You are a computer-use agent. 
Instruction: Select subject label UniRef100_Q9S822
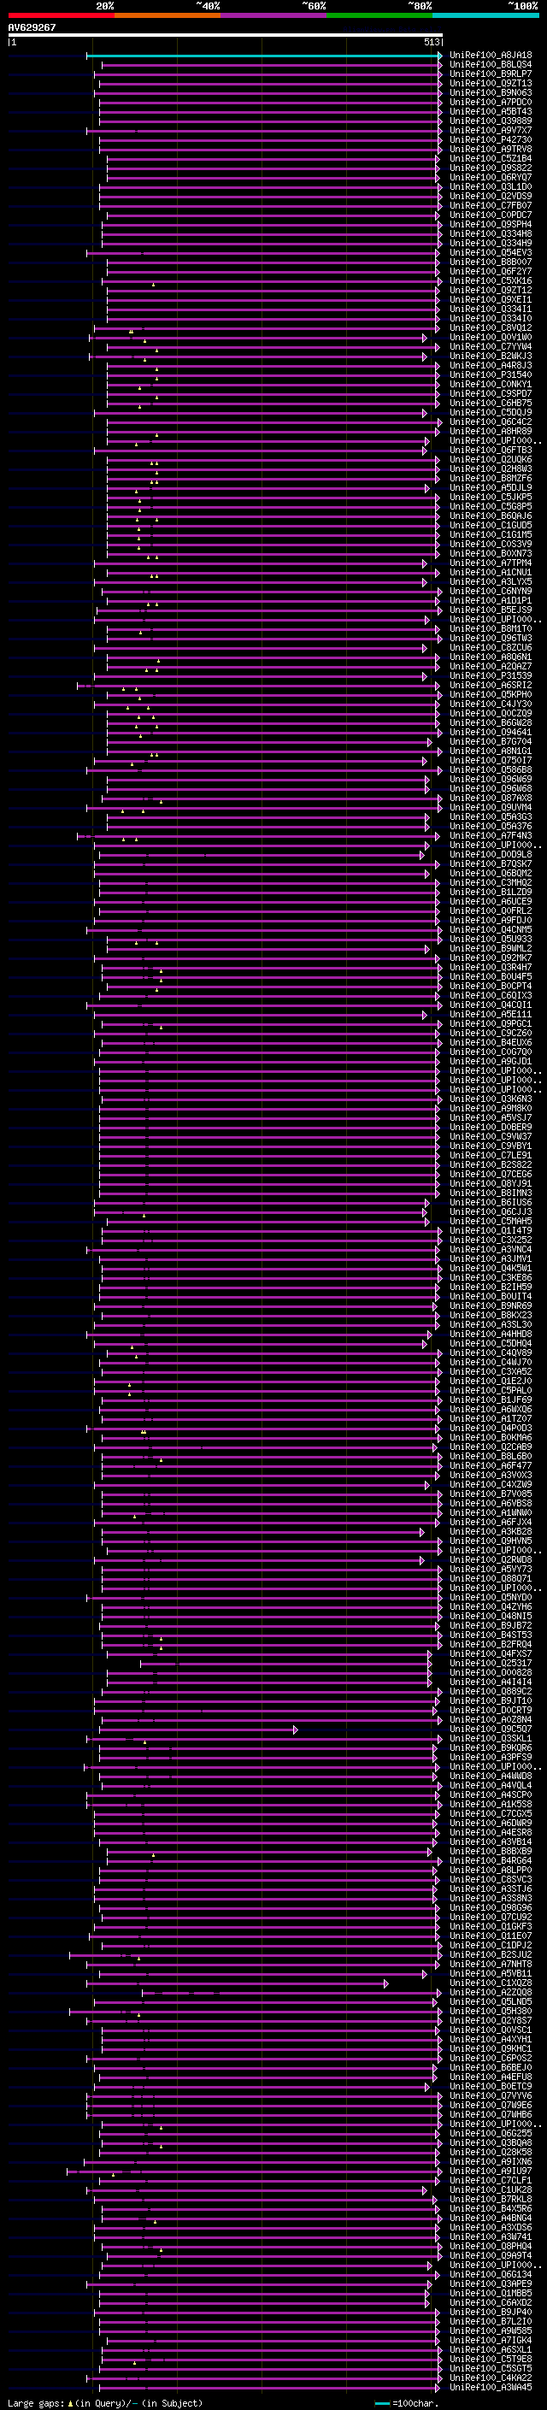[491, 168]
